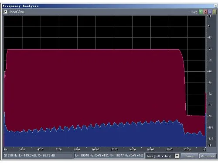Click the Scan button
Screen dimensions: 218x163
(x=190, y=156)
